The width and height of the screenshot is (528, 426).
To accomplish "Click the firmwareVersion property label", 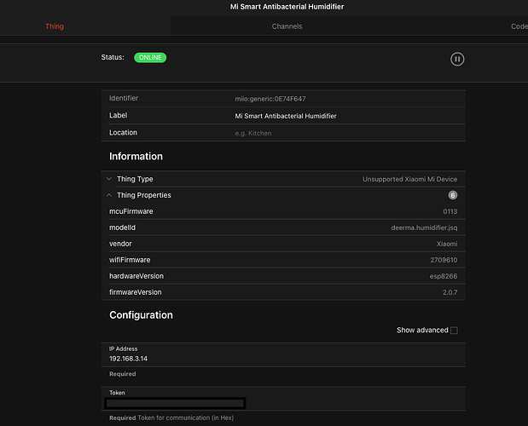I will [136, 292].
